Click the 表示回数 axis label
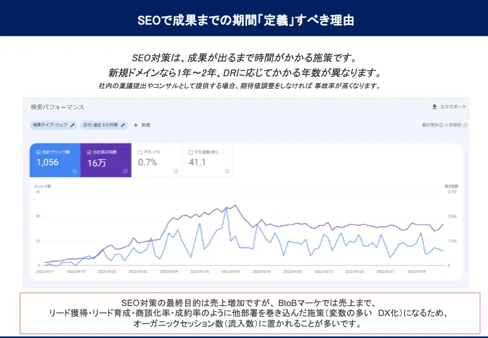The height and width of the screenshot is (338, 488). point(452,187)
